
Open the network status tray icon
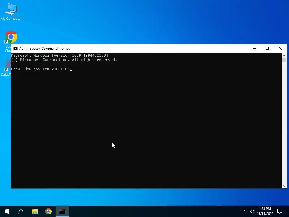click(x=246, y=211)
